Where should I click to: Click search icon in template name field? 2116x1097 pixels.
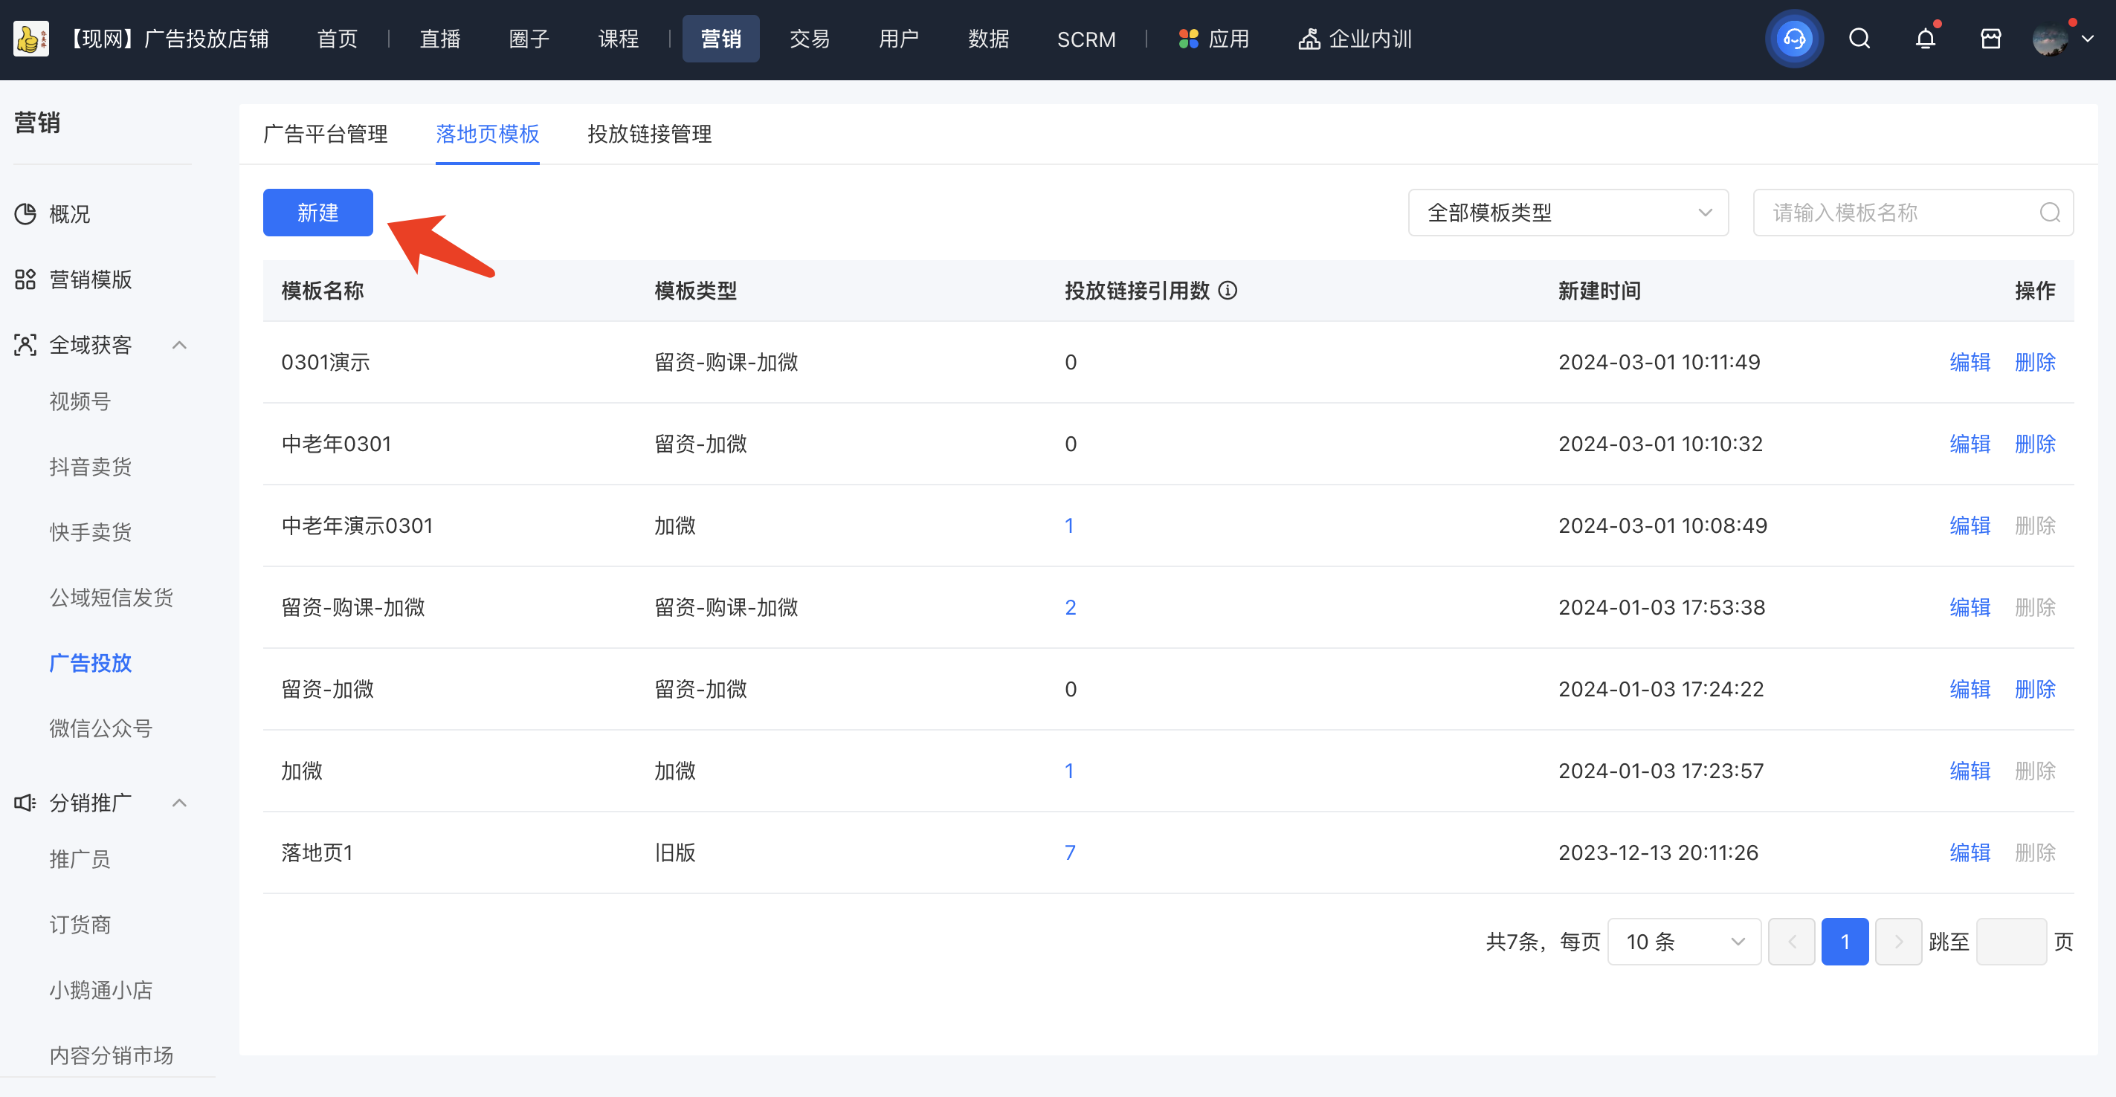click(x=2051, y=213)
